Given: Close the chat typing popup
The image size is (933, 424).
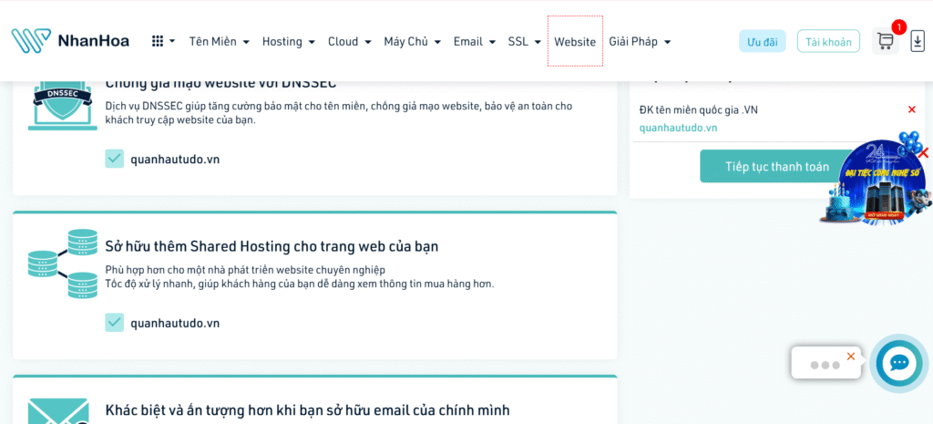Looking at the screenshot, I should coord(851,356).
